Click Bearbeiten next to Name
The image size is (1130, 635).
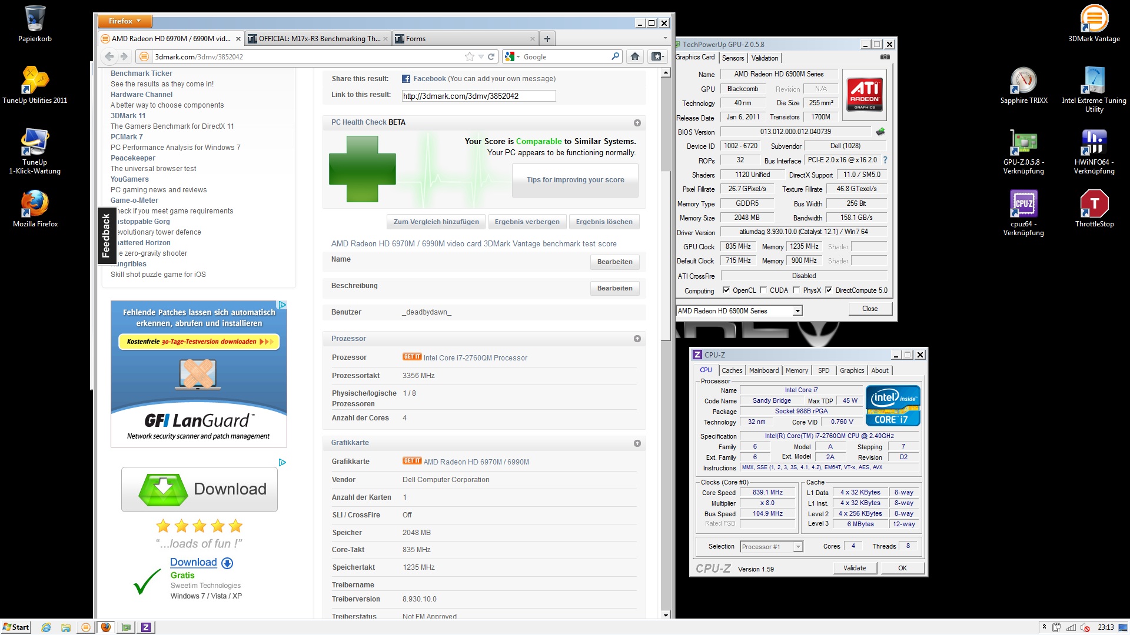pyautogui.click(x=614, y=262)
